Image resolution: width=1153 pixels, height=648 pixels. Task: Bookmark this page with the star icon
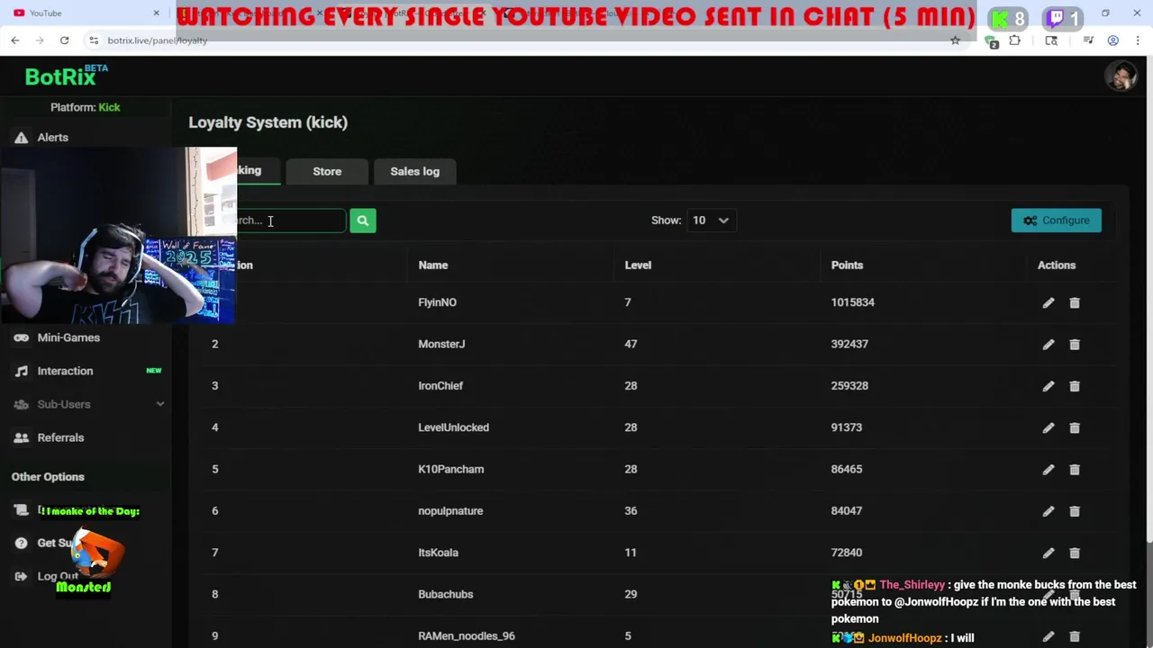click(955, 40)
